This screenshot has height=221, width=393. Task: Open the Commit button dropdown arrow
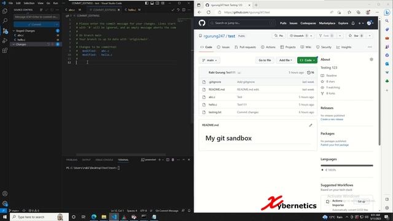[x=56, y=25]
